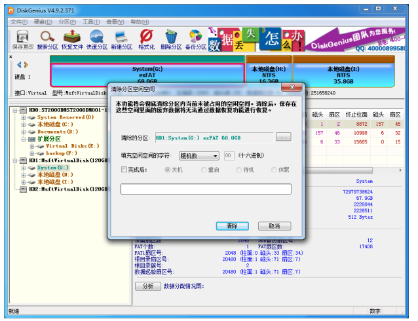Open the 工具(T) menu

pos(91,22)
